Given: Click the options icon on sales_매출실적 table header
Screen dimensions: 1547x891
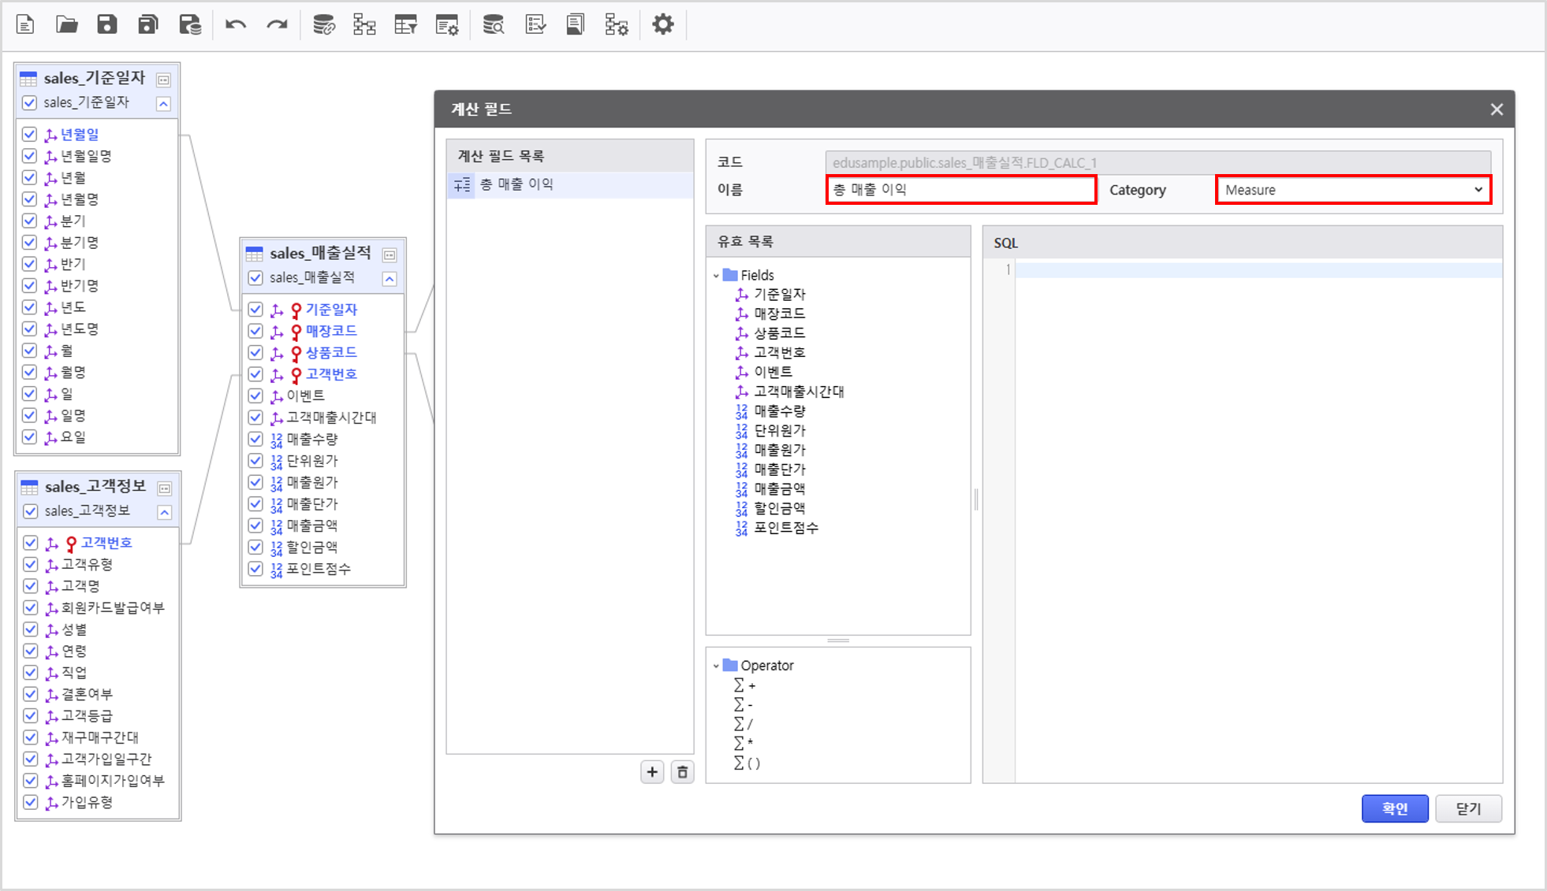Looking at the screenshot, I should pos(390,254).
